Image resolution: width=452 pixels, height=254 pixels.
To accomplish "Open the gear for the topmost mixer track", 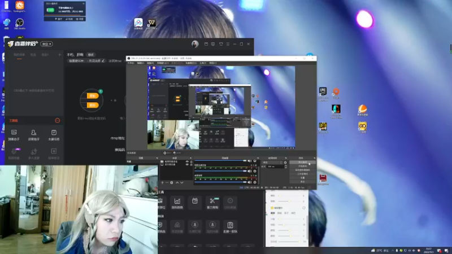I will coord(255,161).
